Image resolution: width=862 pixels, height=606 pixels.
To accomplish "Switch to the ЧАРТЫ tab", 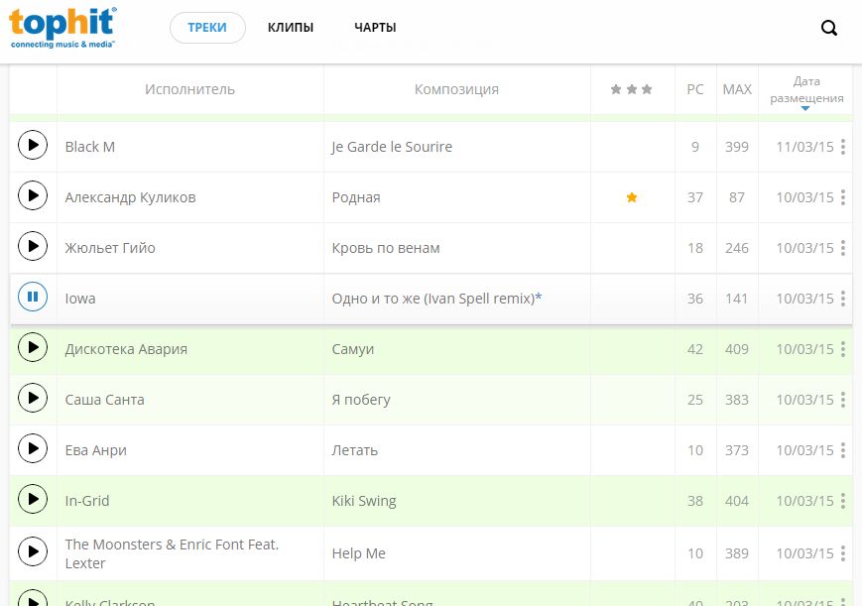I will pyautogui.click(x=375, y=28).
